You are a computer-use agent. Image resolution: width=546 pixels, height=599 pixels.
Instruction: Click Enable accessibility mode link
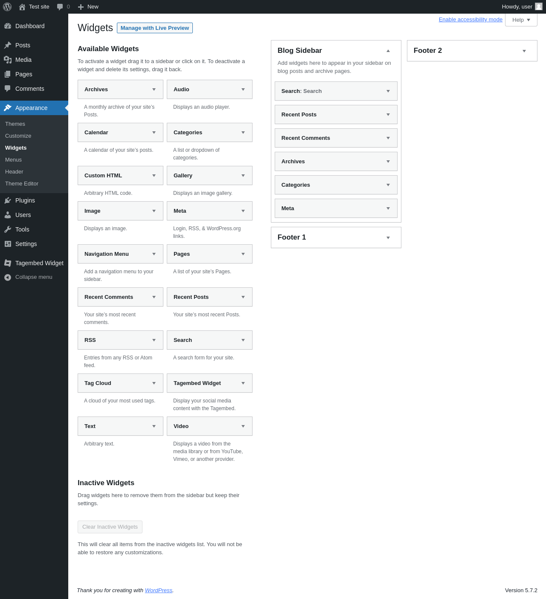470,20
